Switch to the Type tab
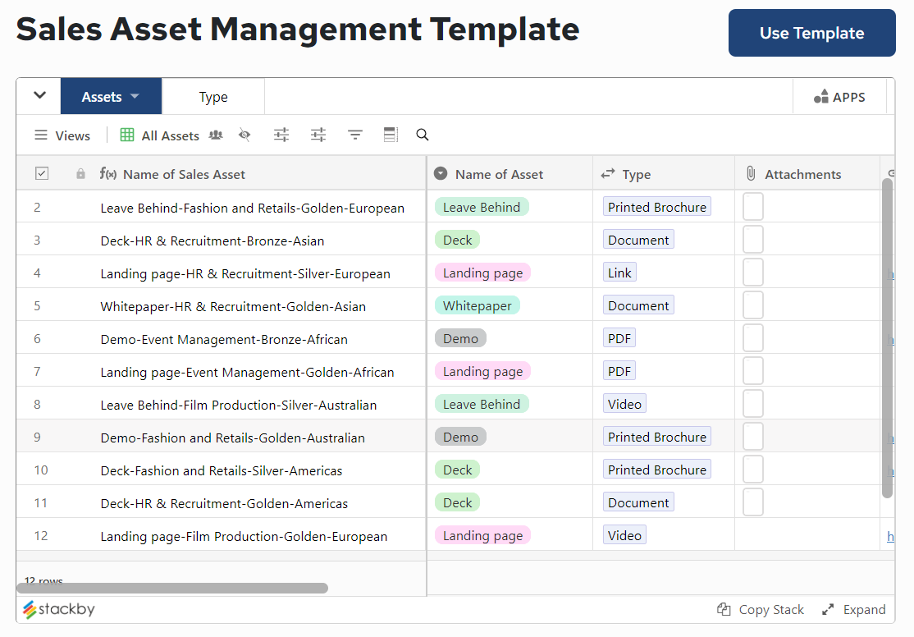Screen dimensions: 914x637 click(213, 95)
